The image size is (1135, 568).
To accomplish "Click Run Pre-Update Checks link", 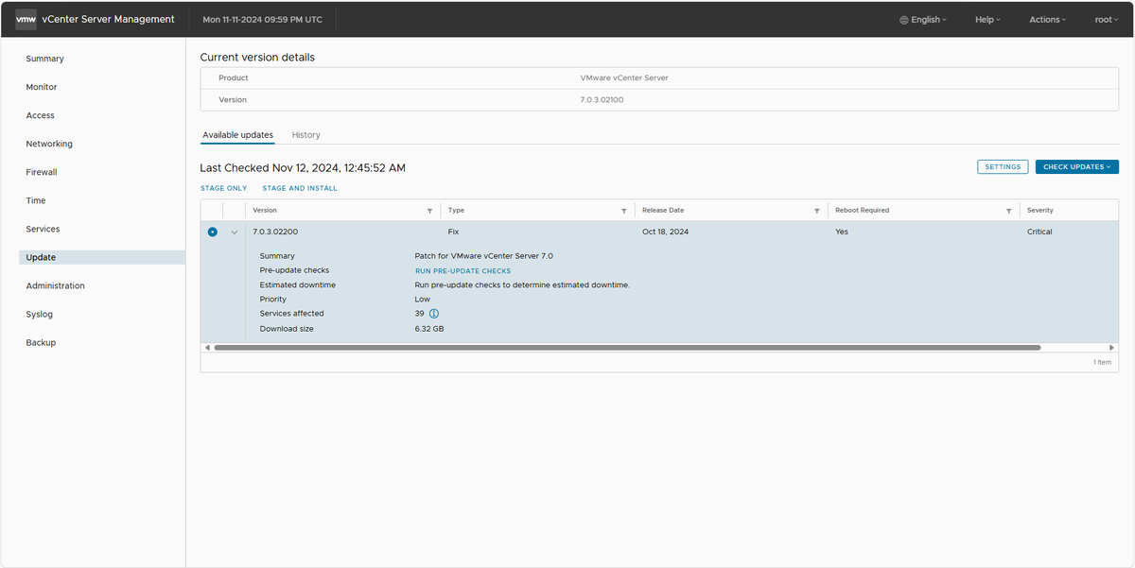I will (463, 271).
